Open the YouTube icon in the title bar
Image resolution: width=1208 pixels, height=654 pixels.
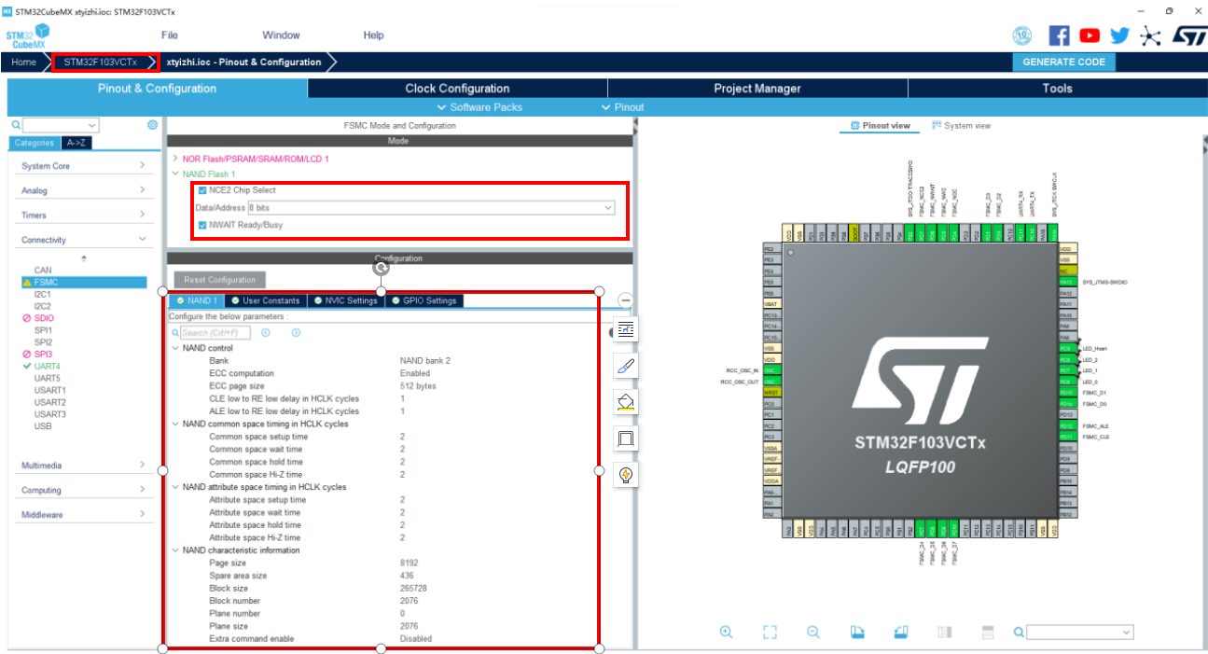click(x=1089, y=35)
